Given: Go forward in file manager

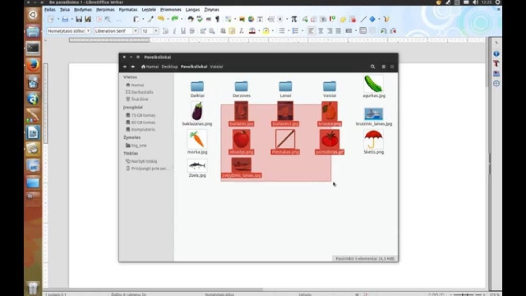Looking at the screenshot, I should pos(133,66).
